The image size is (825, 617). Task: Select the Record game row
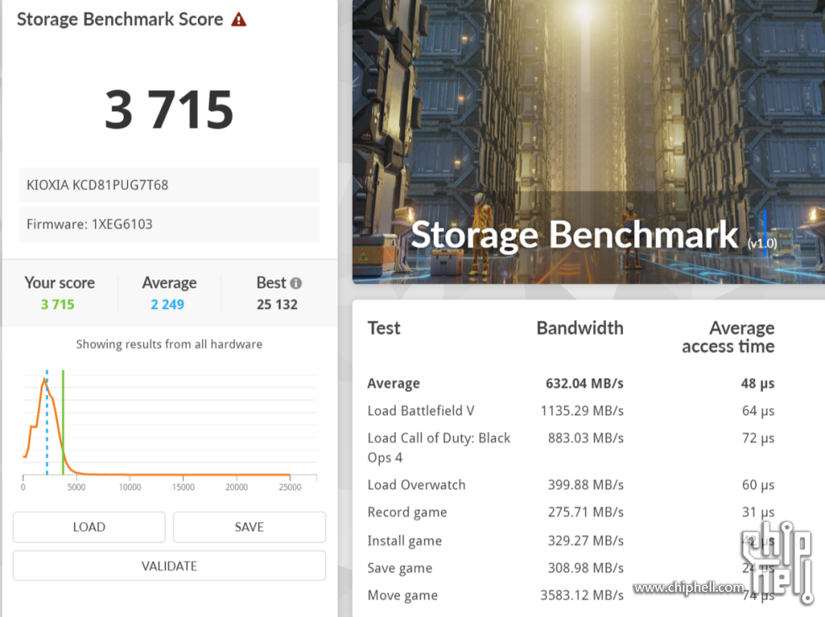(x=571, y=513)
